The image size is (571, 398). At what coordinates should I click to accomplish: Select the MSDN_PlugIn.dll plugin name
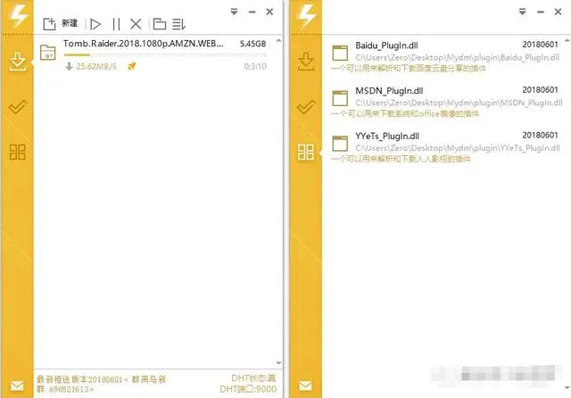pos(389,91)
